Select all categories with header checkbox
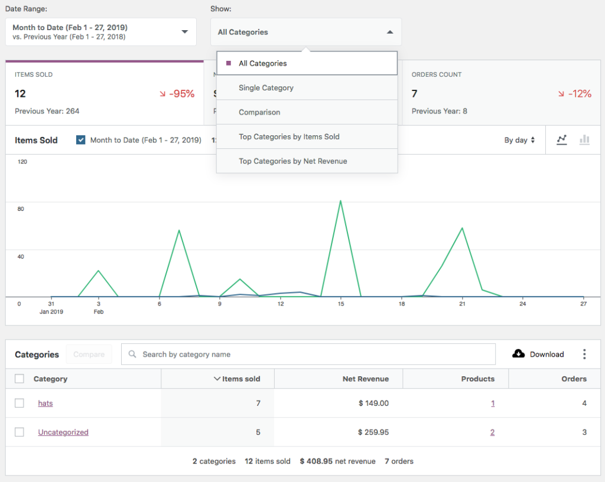605x482 pixels. click(19, 379)
